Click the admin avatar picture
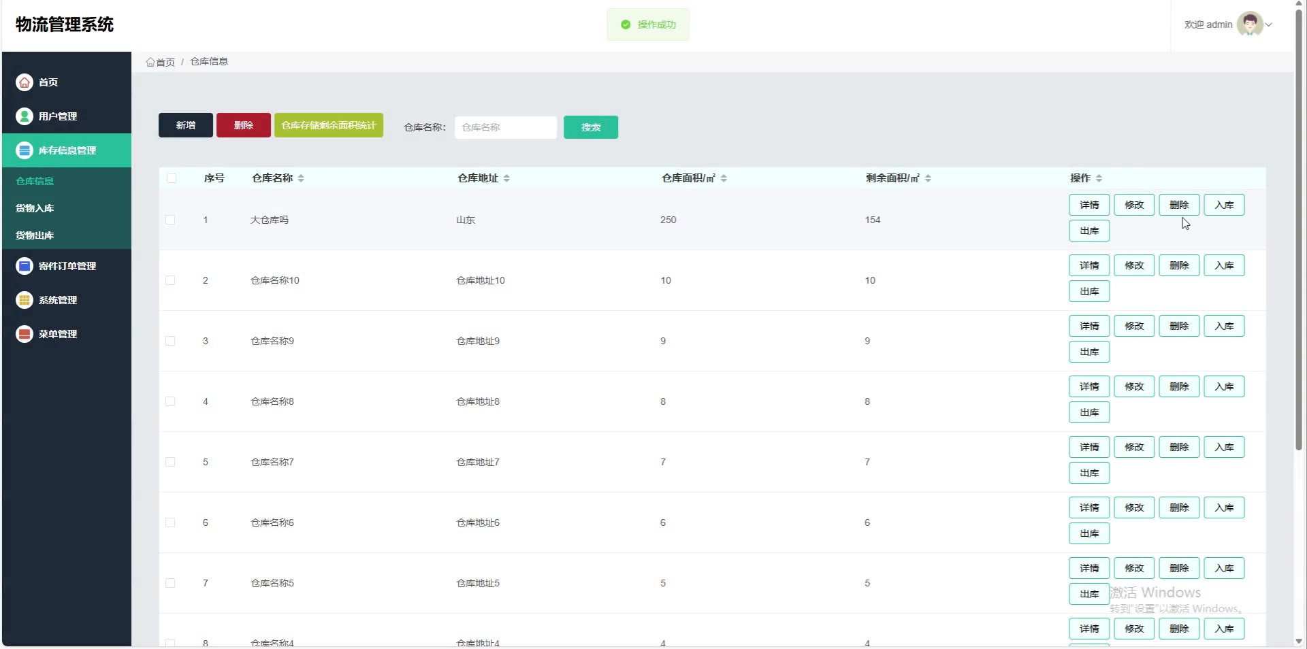The height and width of the screenshot is (649, 1307). [1249, 24]
